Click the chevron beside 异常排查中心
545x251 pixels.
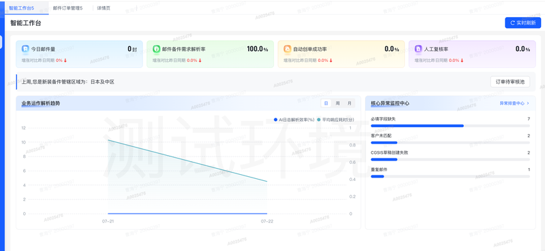pos(528,103)
